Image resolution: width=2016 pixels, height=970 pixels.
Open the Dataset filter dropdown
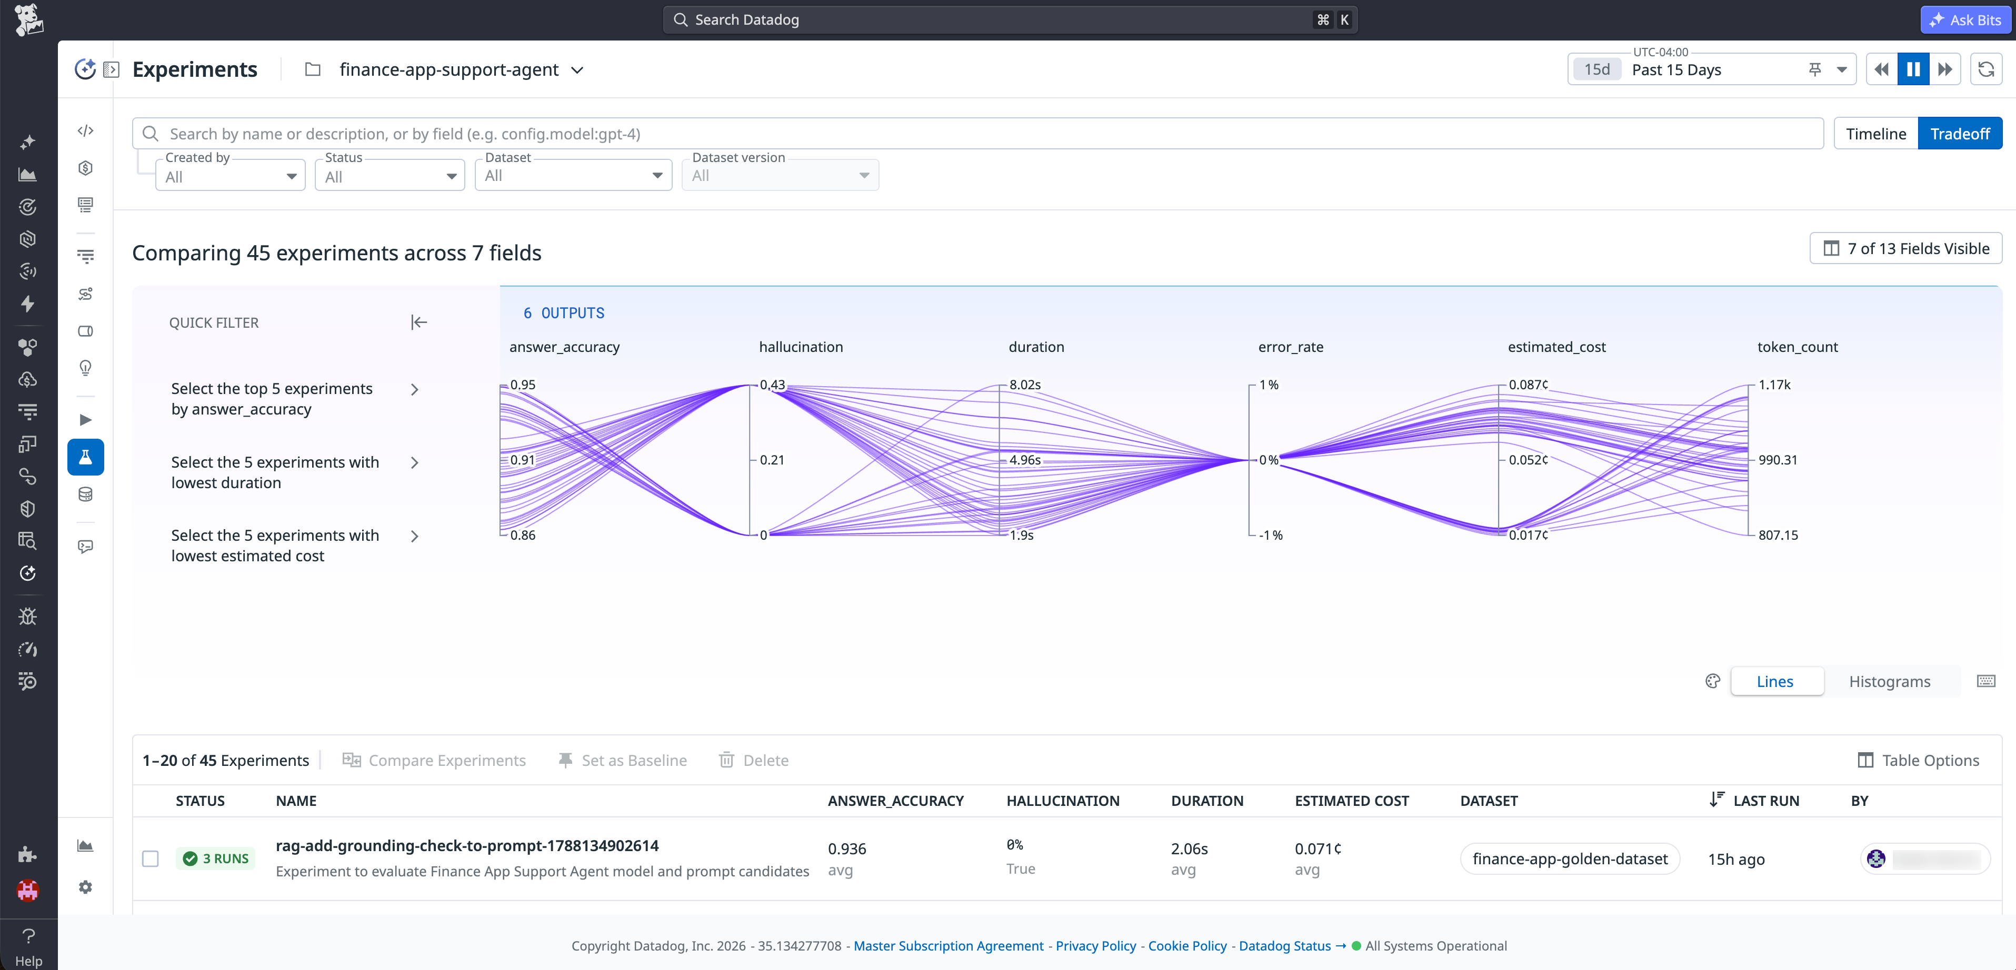point(574,175)
